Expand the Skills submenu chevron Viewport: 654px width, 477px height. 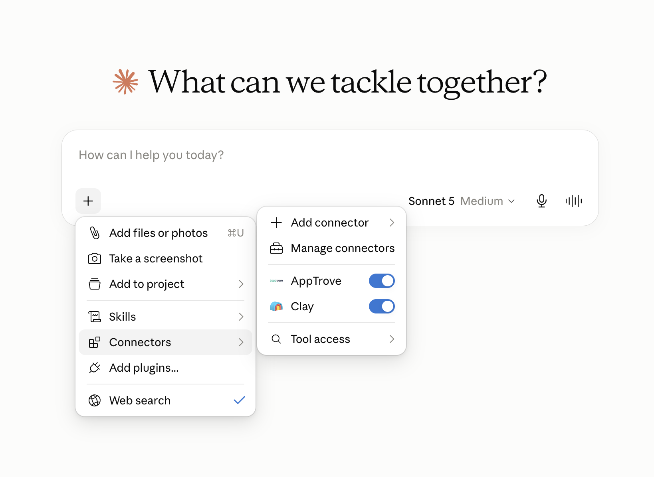pyautogui.click(x=241, y=317)
